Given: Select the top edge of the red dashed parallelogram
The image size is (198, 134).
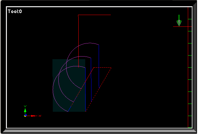Looking at the screenshot, I should pyautogui.click(x=102, y=68).
